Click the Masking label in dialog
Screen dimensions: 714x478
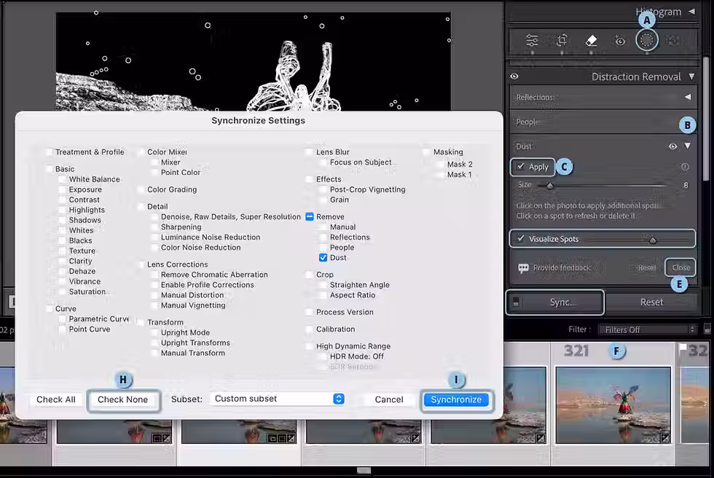(x=448, y=152)
